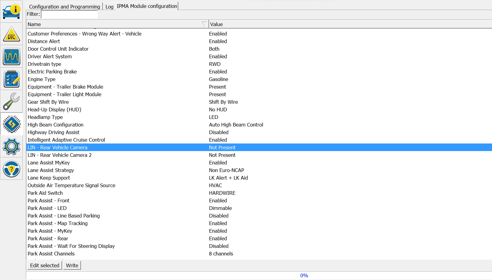492x280 pixels.
Task: Click the Filter text field
Action: pyautogui.click(x=69, y=14)
